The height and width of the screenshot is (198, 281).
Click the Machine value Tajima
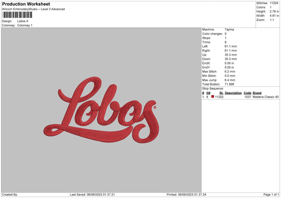[229, 29]
